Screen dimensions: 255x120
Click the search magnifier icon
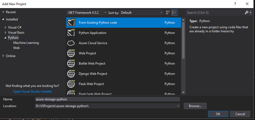pyautogui.click(x=246, y=12)
